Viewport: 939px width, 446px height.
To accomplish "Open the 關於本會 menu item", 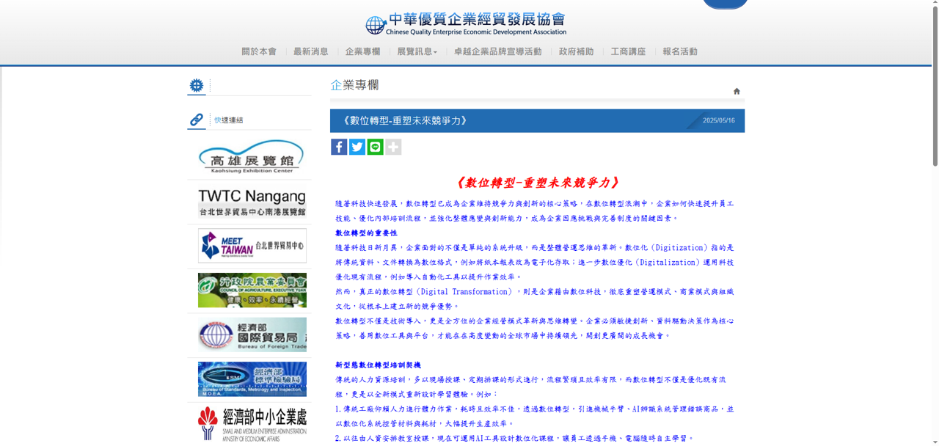I will point(259,51).
